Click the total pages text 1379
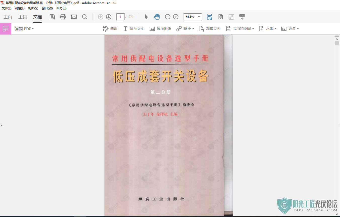340x217 pixels. point(130,17)
